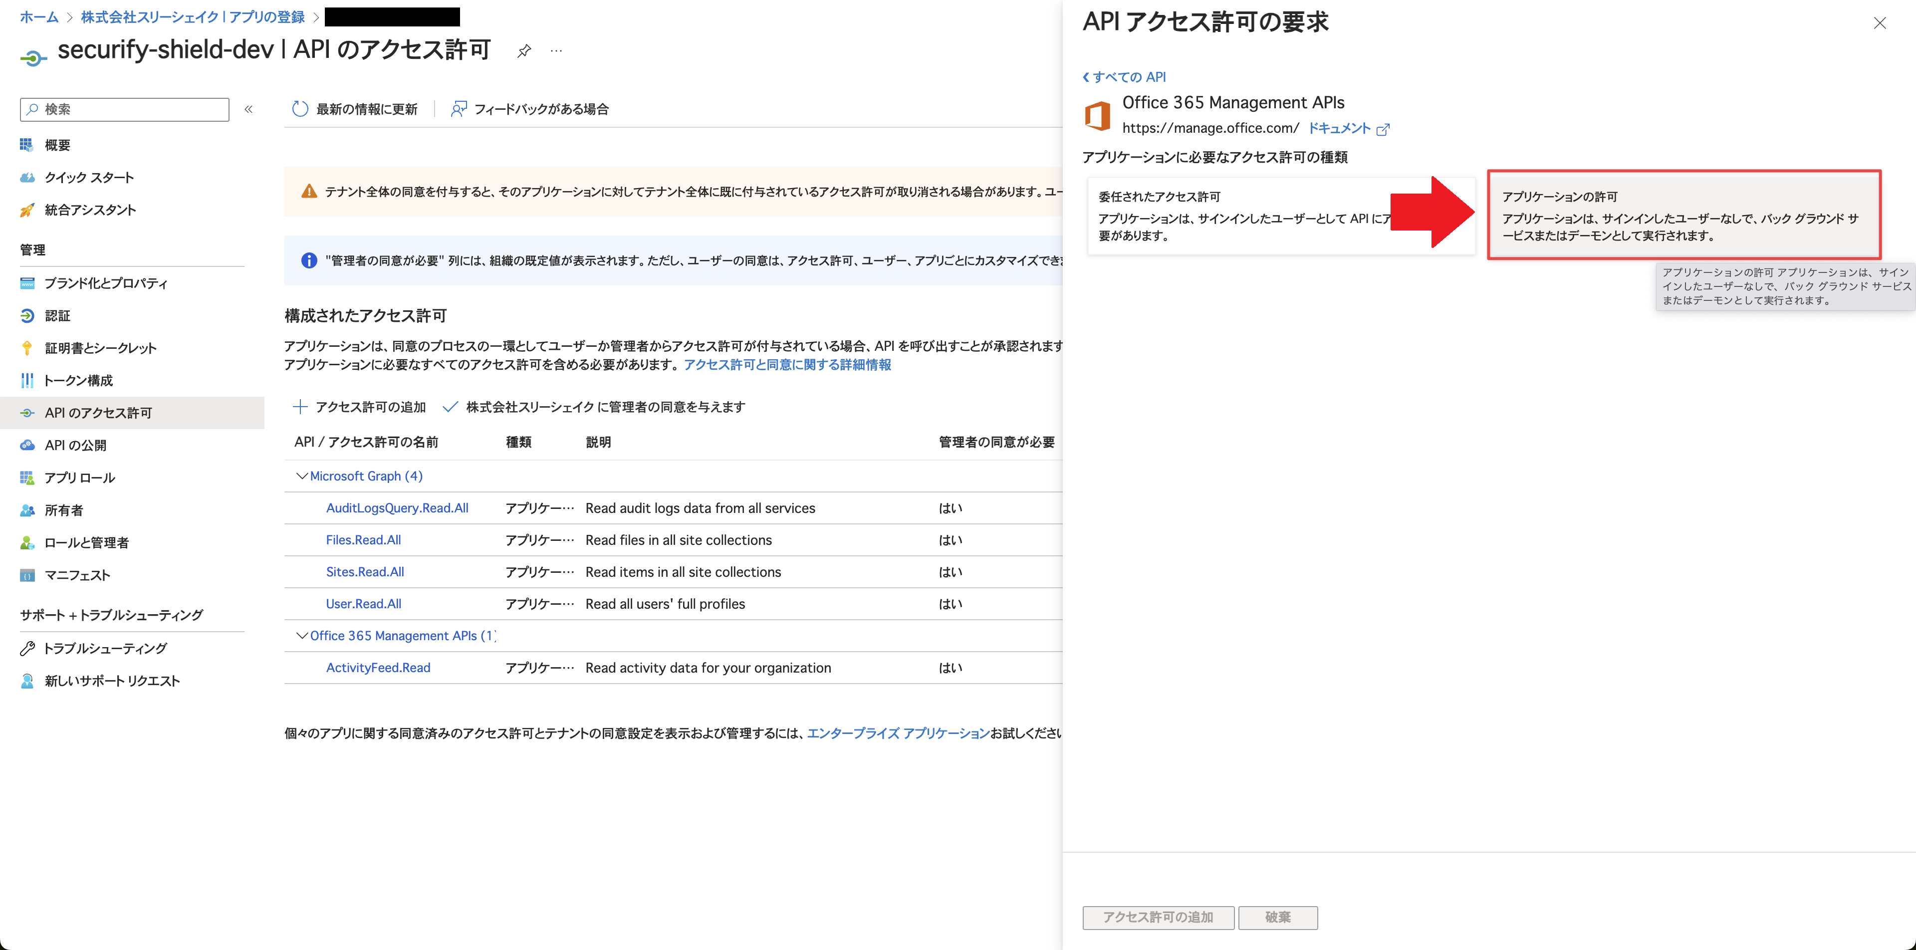The width and height of the screenshot is (1916, 950).
Task: Click the アプリ ロール icon
Action: 27,477
